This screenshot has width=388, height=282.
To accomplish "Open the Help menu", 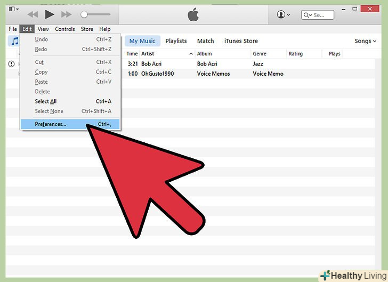I will pos(105,29).
